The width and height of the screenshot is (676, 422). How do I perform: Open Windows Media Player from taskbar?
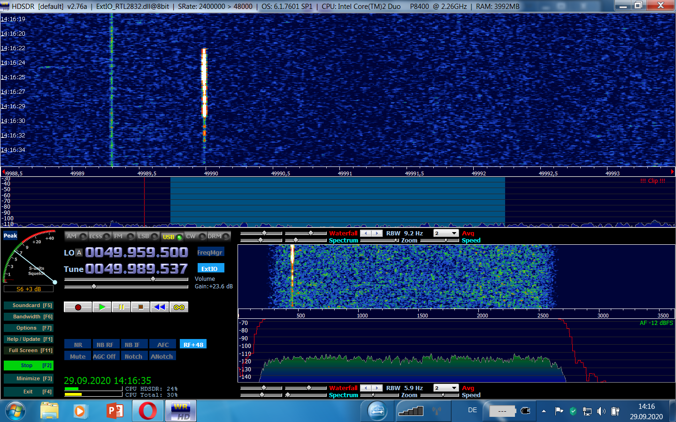[x=80, y=411]
